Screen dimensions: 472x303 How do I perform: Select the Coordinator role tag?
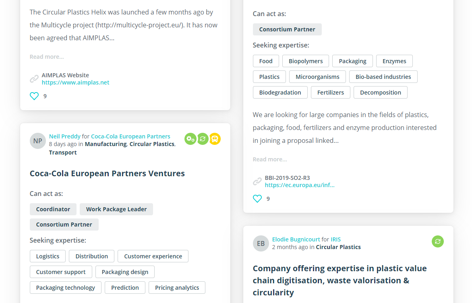pyautogui.click(x=53, y=209)
